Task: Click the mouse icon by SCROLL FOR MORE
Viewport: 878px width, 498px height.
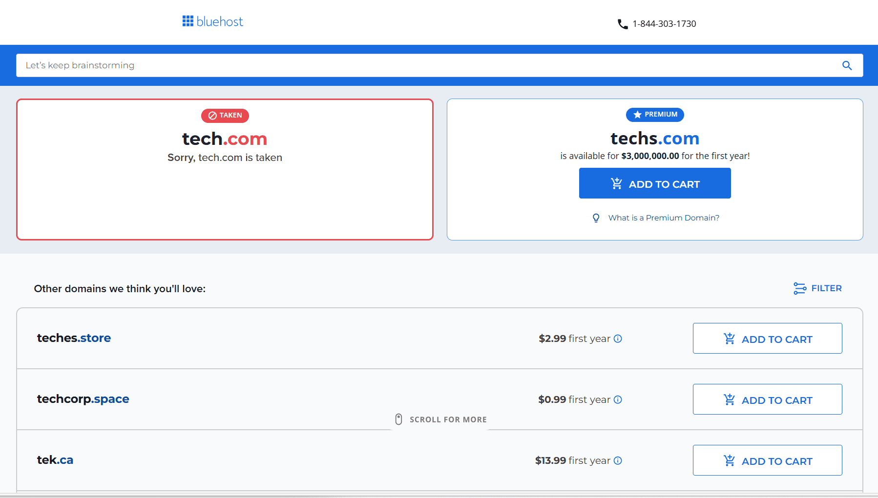Action: tap(398, 418)
